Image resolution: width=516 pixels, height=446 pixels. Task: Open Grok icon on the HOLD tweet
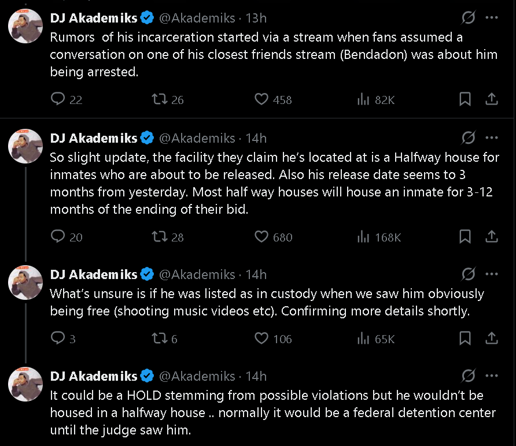[468, 376]
